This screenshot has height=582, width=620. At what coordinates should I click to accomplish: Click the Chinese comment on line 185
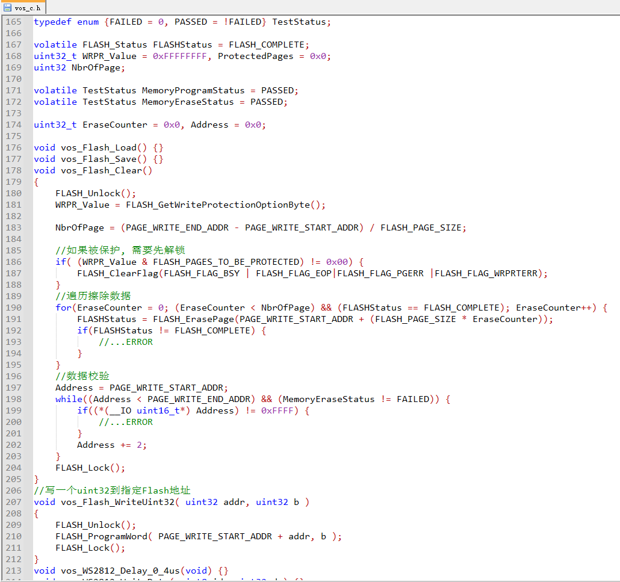120,250
